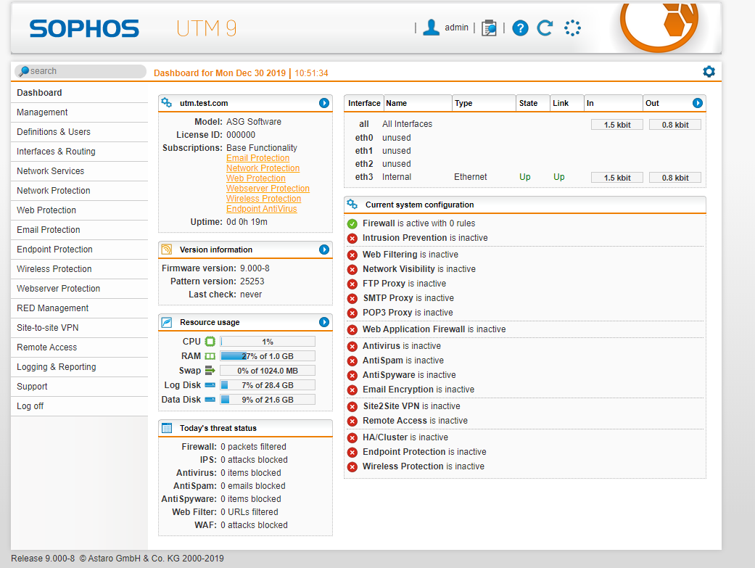The width and height of the screenshot is (755, 568).
Task: Open Email Protection sidebar menu
Action: point(80,230)
